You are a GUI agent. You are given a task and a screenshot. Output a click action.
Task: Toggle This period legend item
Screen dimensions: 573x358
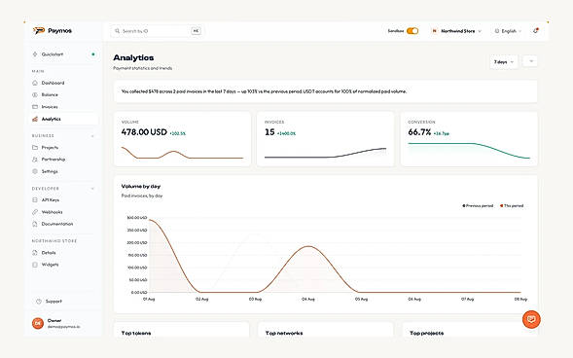click(x=512, y=205)
